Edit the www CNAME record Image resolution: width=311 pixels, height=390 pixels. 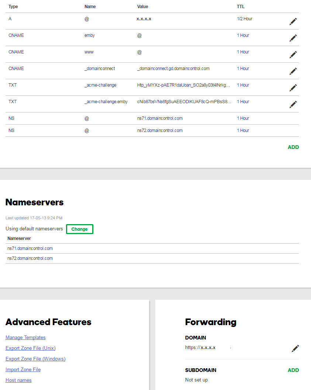click(293, 55)
